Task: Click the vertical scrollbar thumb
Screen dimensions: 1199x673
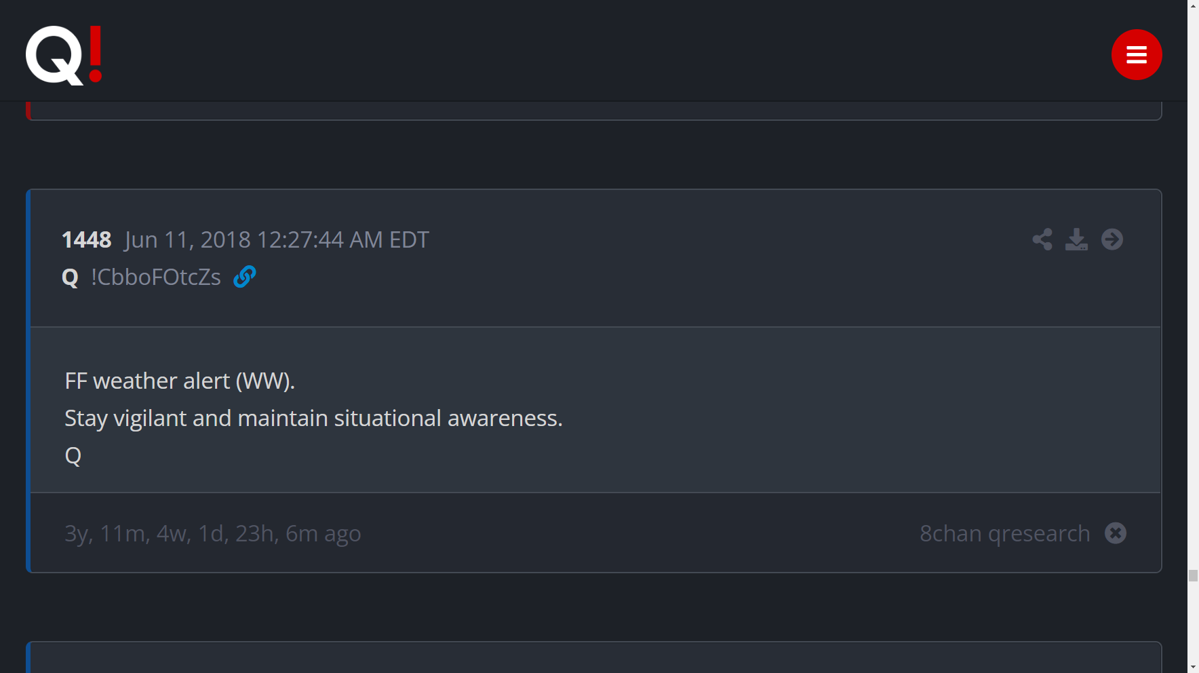Action: tap(1193, 576)
